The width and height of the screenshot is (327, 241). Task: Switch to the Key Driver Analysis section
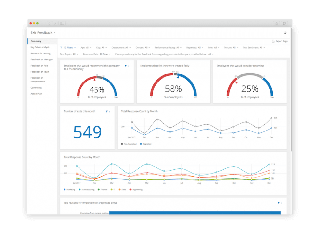coord(41,47)
